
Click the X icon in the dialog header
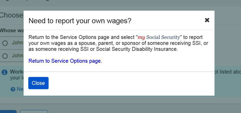point(207,20)
